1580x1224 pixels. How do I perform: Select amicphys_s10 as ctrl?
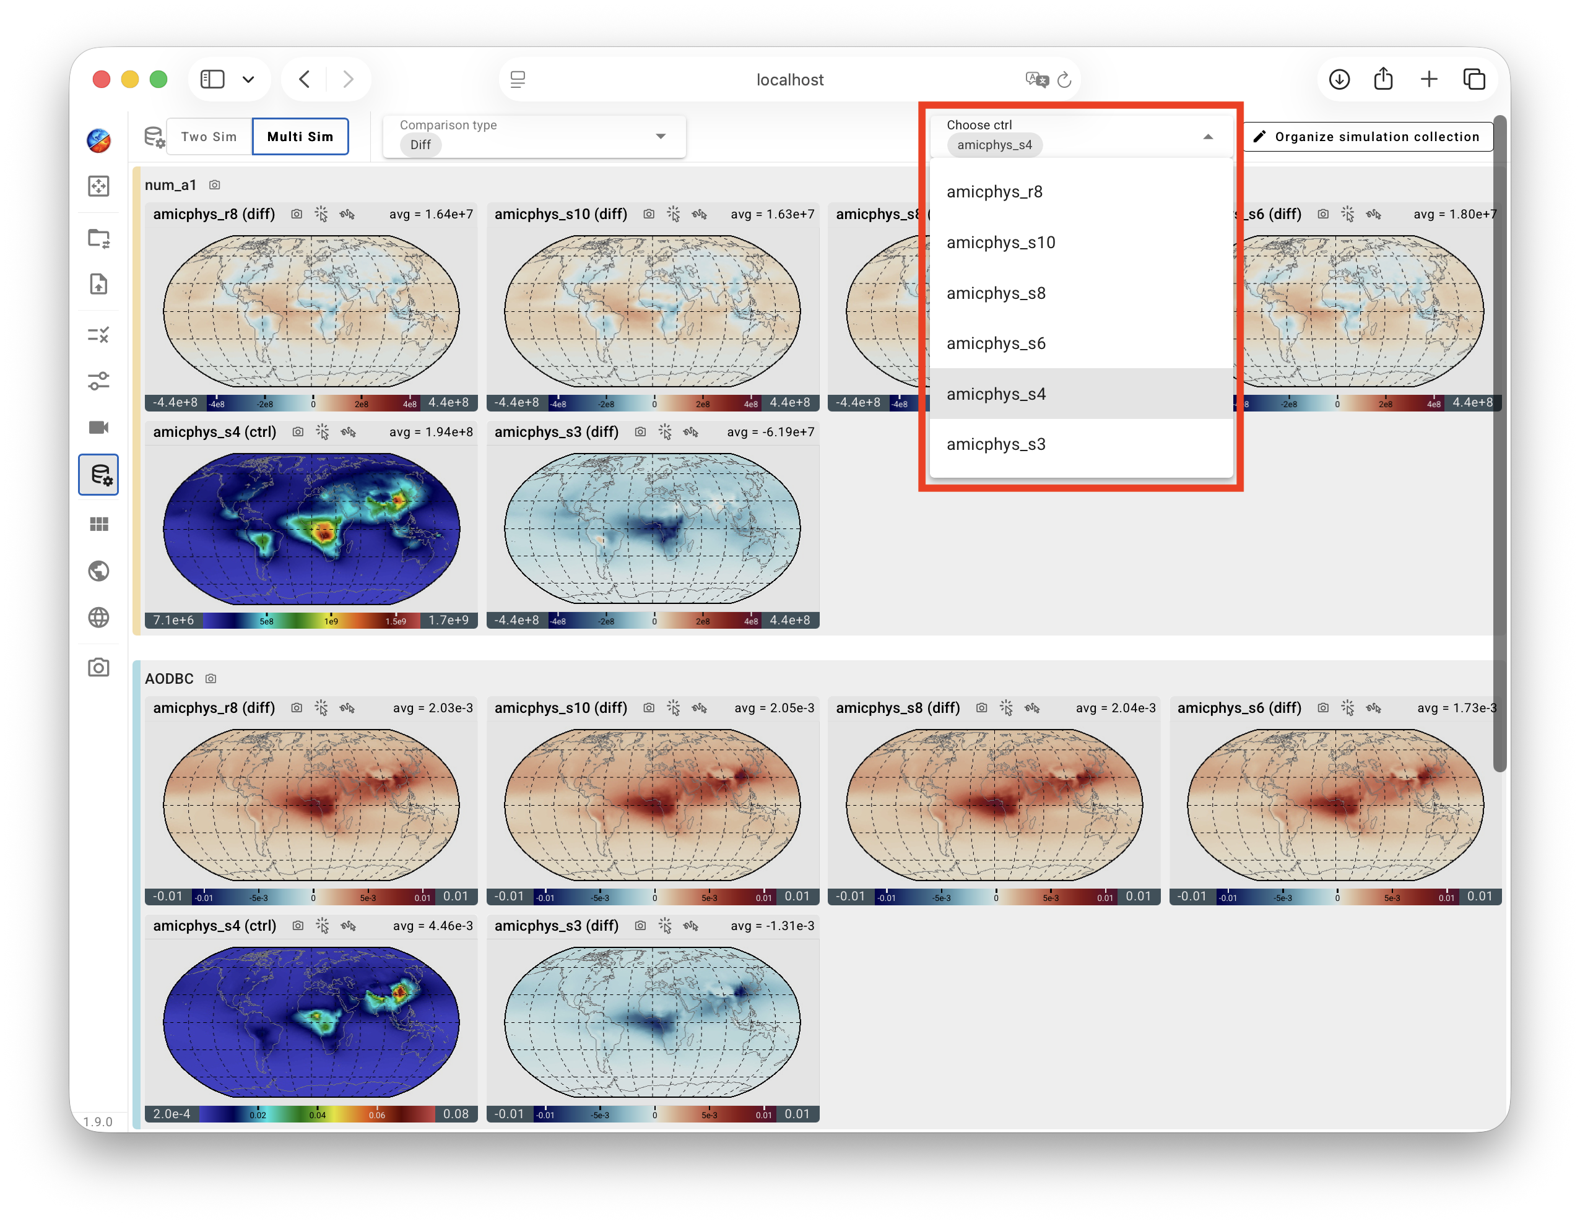tap(1081, 242)
